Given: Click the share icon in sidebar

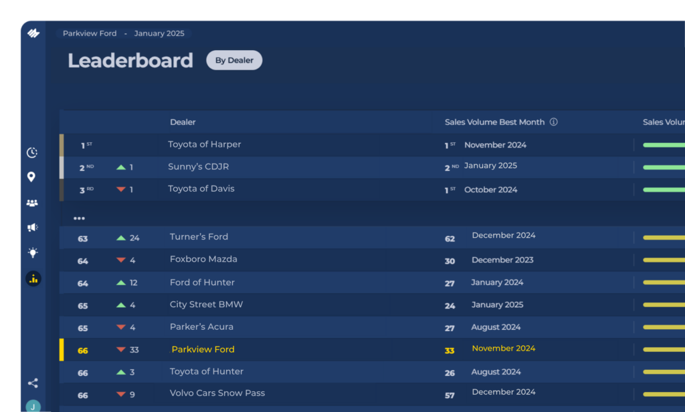Looking at the screenshot, I should tap(33, 383).
